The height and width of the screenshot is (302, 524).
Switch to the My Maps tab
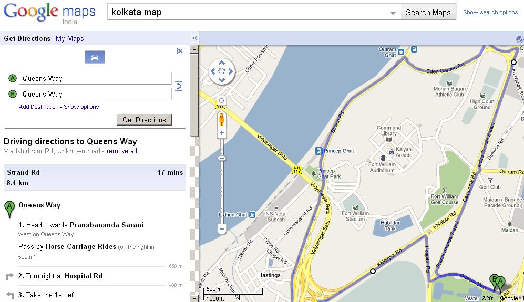point(69,38)
